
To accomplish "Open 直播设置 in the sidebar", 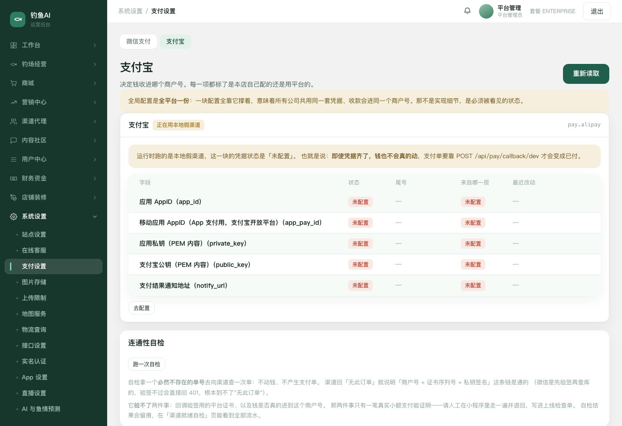I will pyautogui.click(x=54, y=393).
